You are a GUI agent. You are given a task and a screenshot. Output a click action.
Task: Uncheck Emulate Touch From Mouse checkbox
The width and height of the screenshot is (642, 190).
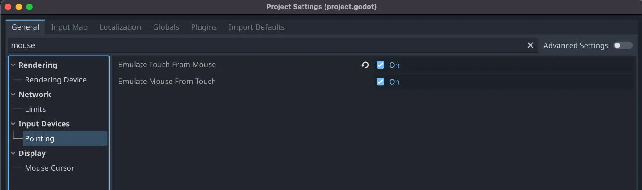pos(380,65)
